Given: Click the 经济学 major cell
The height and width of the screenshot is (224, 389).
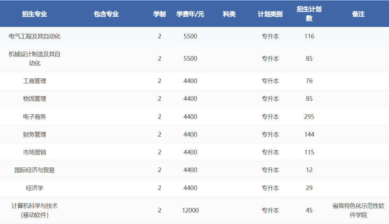Looking at the screenshot, I should pyautogui.click(x=35, y=188).
